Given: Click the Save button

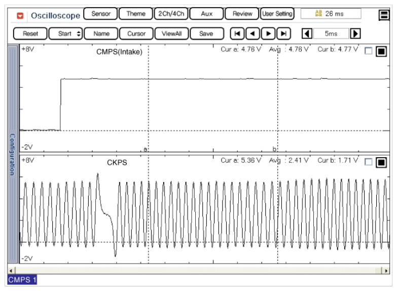Looking at the screenshot, I should (x=206, y=34).
